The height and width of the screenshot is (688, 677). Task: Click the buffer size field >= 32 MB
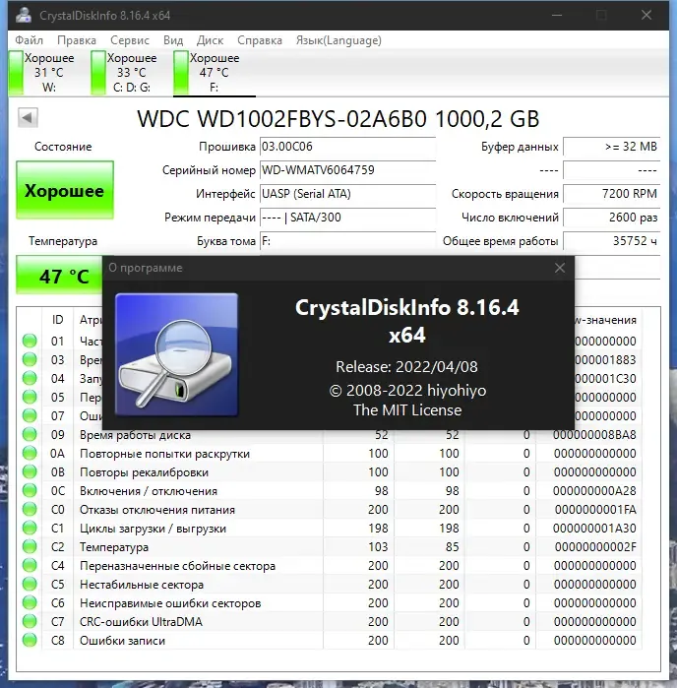pyautogui.click(x=612, y=147)
